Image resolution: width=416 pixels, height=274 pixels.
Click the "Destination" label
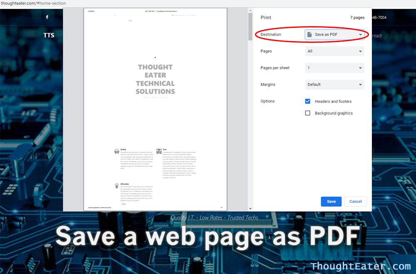point(271,35)
